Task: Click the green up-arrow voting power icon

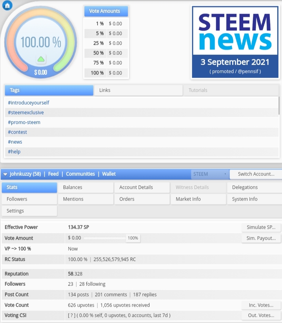Action: click(41, 60)
